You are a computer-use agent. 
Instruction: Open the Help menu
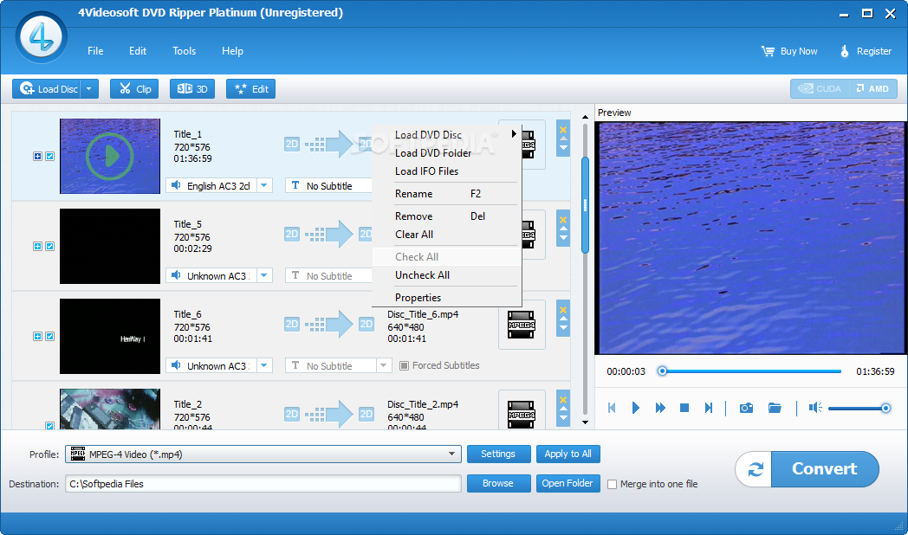pyautogui.click(x=232, y=51)
